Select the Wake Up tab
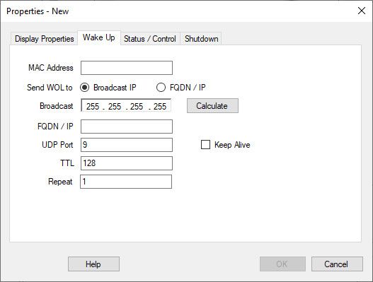Screen dimensions: 373x282 99,37
